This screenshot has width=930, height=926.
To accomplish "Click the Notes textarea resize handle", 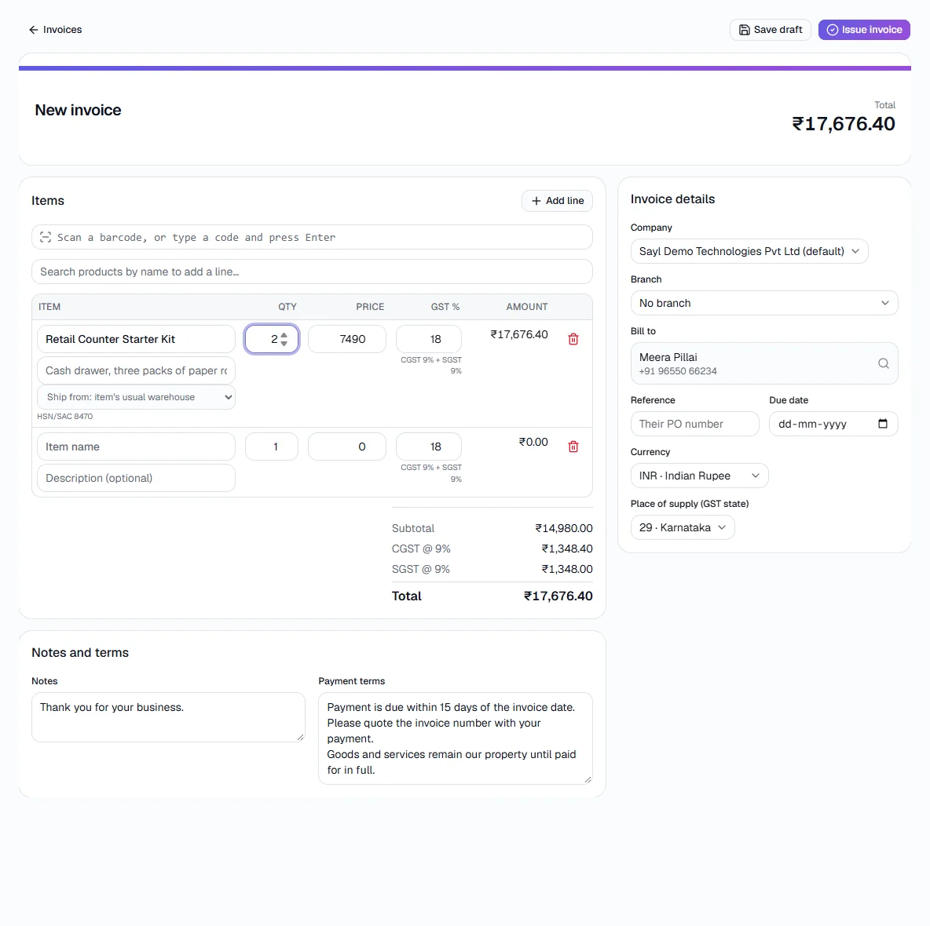I will point(300,737).
